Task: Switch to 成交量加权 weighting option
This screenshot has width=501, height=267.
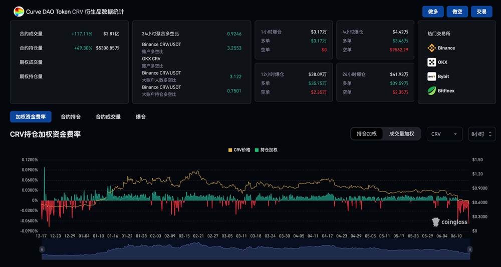Action: (x=402, y=134)
